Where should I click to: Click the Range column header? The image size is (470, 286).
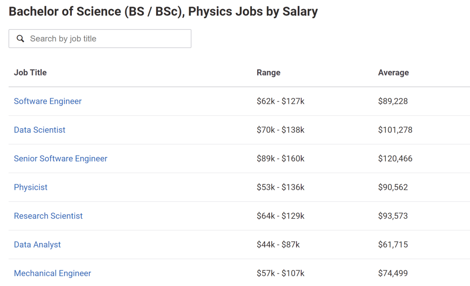coord(269,73)
